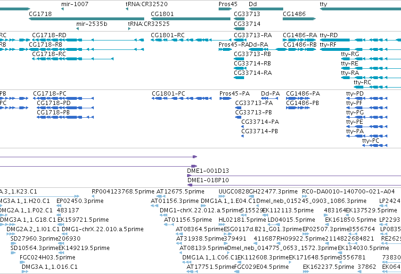
Task: Click the CG1801-PC protein label
Action: click(x=168, y=94)
